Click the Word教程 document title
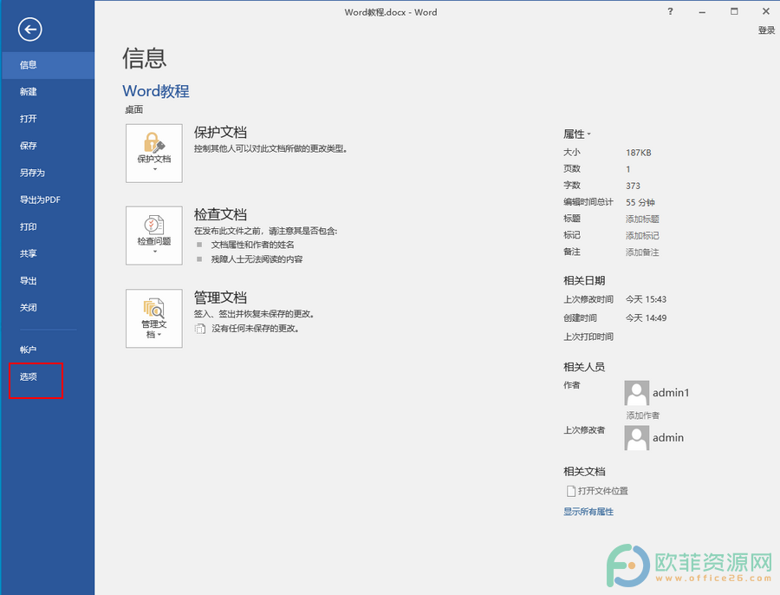 coord(156,91)
